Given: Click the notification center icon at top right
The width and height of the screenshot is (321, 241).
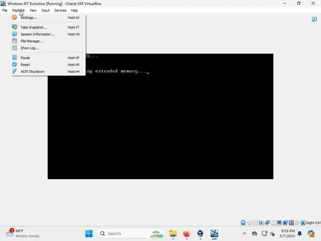Looking at the screenshot, I should (x=314, y=19).
